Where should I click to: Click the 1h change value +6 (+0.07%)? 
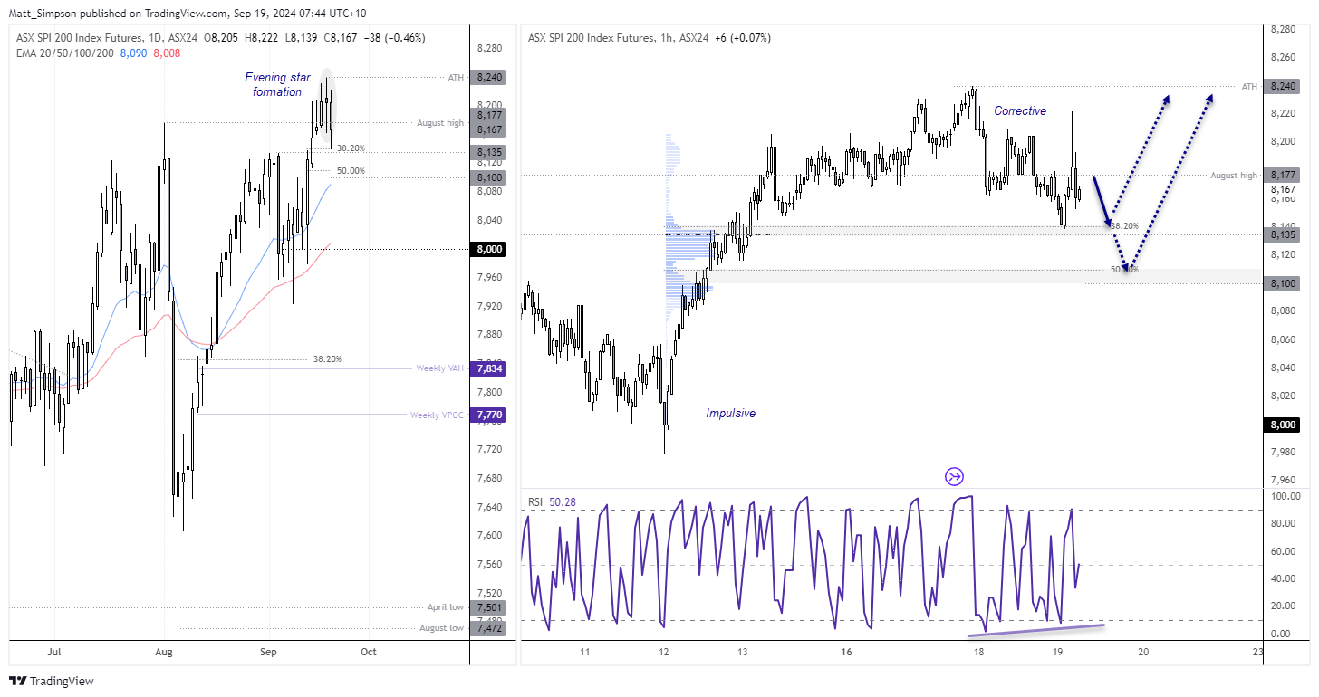[744, 38]
